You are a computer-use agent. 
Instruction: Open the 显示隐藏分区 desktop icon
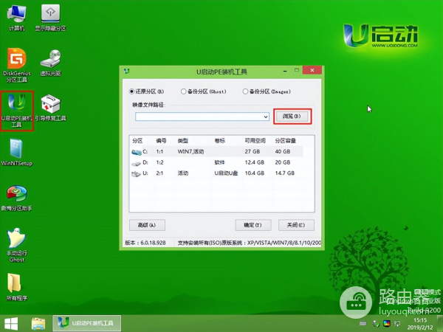(50, 18)
